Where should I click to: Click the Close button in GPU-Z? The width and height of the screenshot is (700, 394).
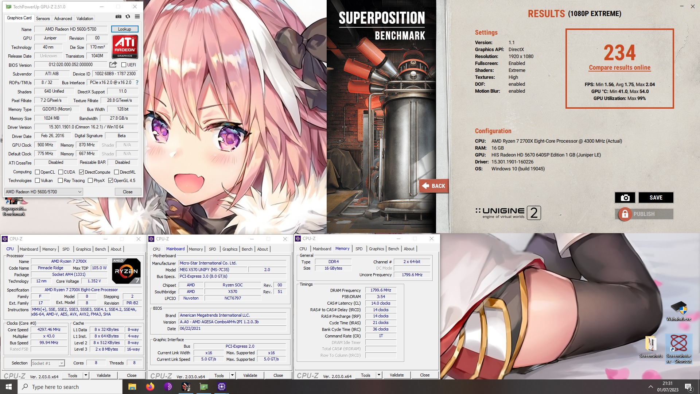coord(128,192)
